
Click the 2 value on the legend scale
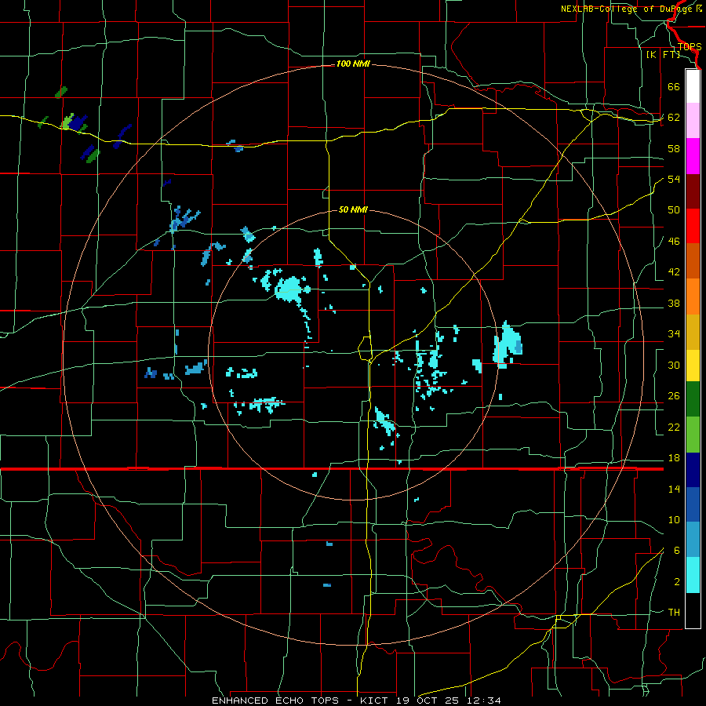pyautogui.click(x=677, y=582)
